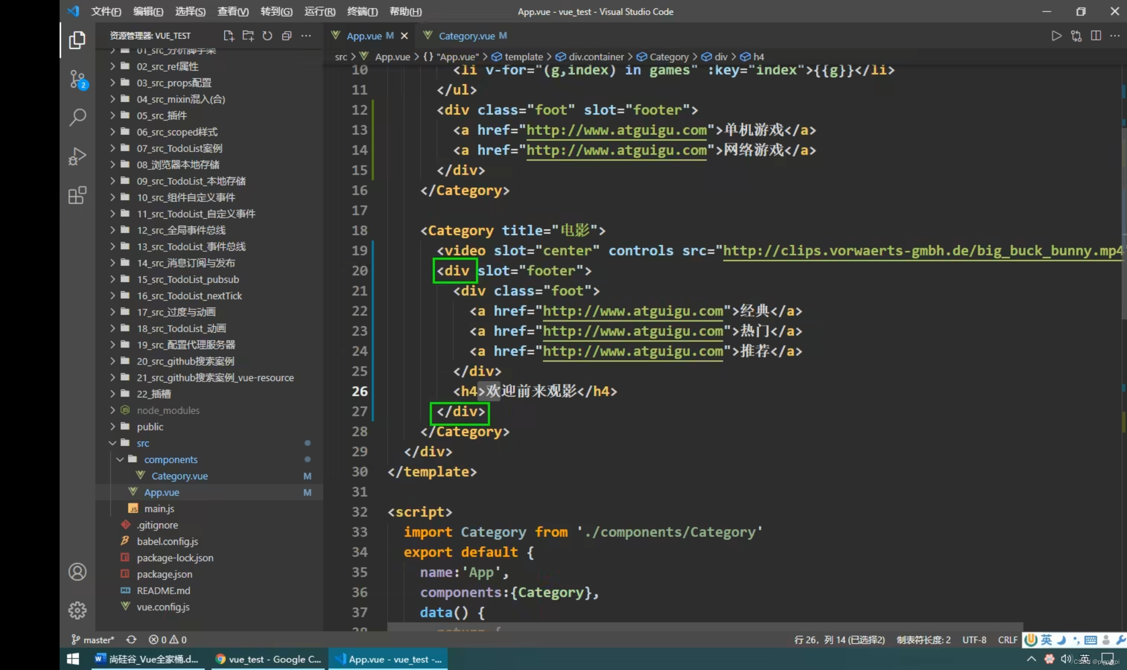Create a new file in explorer toolbar
Screen dimensions: 1127x670
point(229,36)
